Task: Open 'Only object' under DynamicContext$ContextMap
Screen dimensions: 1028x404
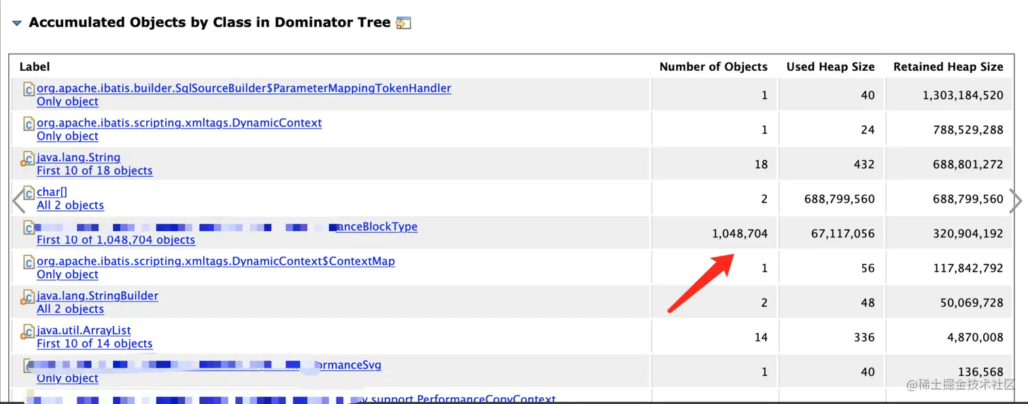Action: pos(67,275)
